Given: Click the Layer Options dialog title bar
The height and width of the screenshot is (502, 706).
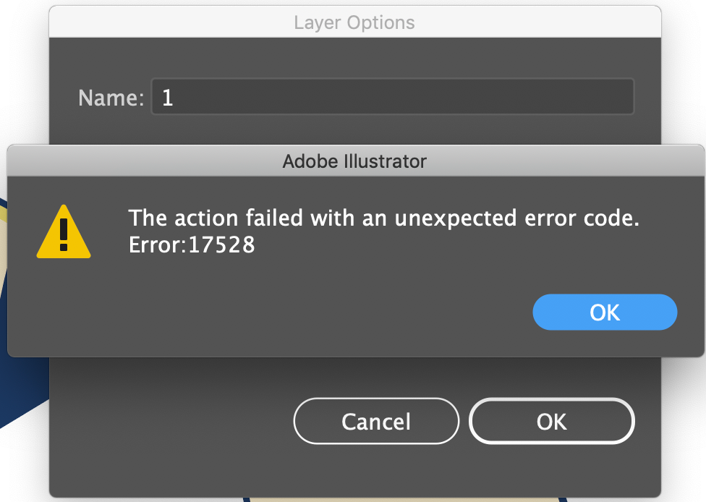Looking at the screenshot, I should click(x=354, y=22).
